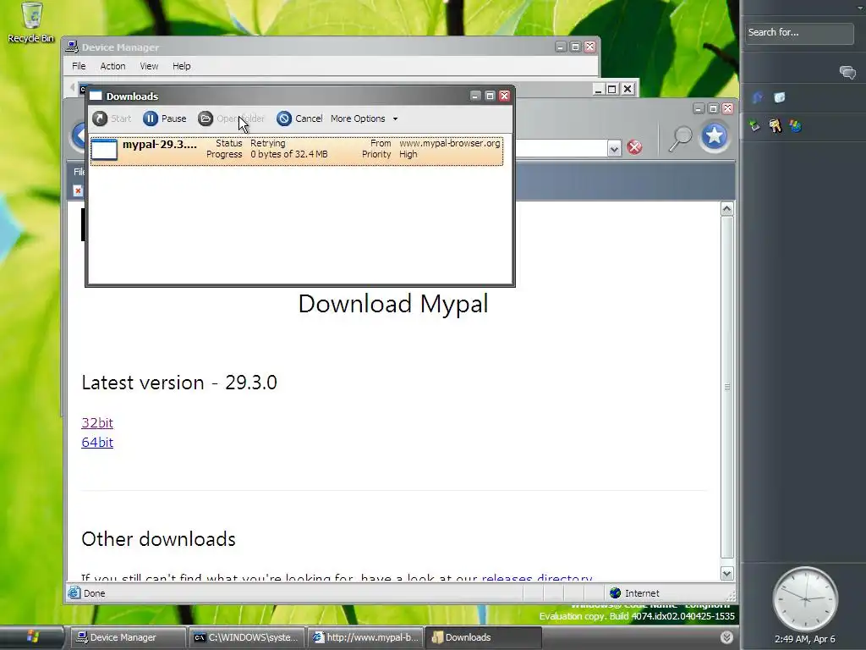Click the Download Mypal heading
866x650 pixels.
click(393, 304)
